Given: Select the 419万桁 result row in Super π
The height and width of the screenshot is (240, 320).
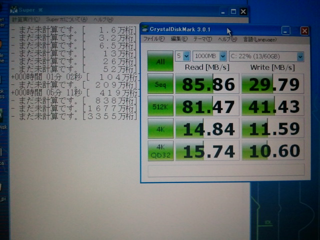Looking at the screenshot, I should tap(75, 93).
